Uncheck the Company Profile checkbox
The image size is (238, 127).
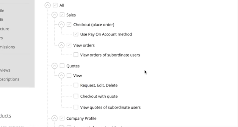coord(62,118)
